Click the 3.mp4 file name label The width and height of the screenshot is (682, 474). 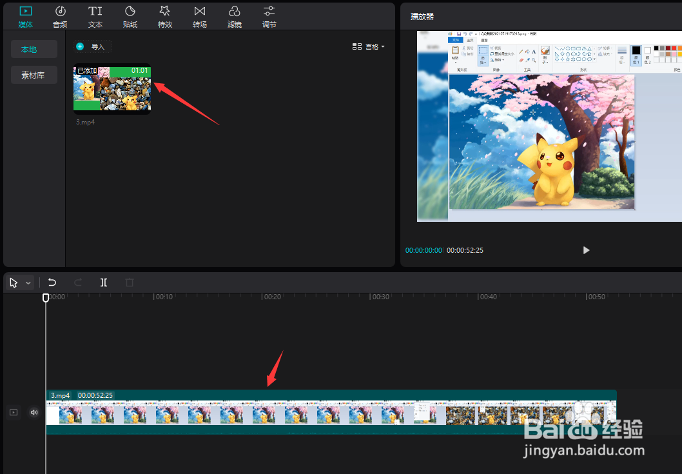[85, 123]
